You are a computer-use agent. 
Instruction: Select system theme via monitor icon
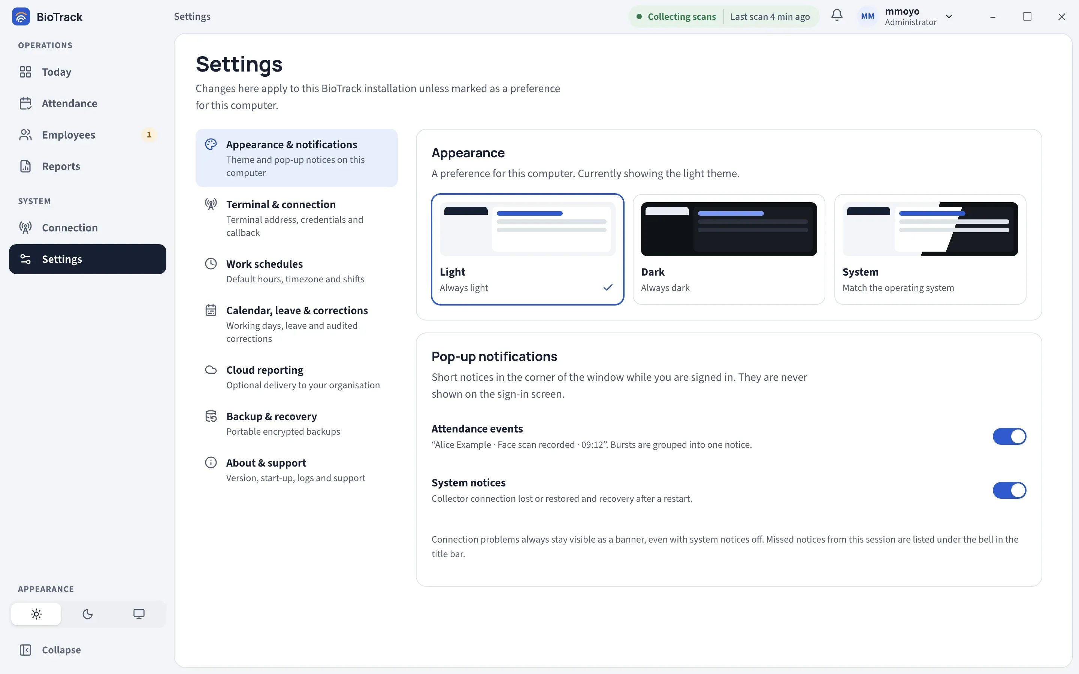(x=139, y=614)
